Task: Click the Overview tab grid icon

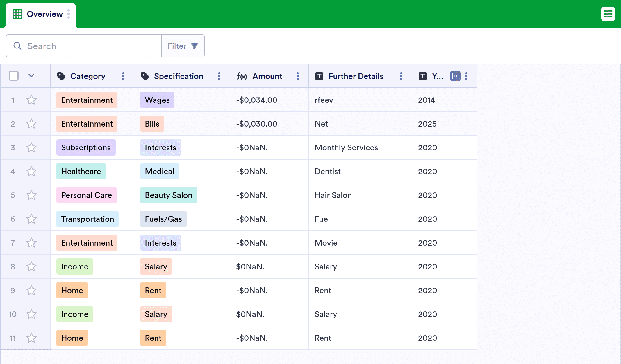Action: tap(17, 14)
